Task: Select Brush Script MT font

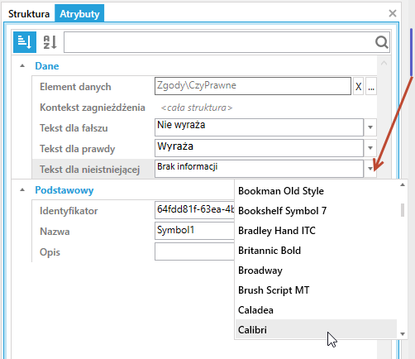Action: (x=317, y=290)
